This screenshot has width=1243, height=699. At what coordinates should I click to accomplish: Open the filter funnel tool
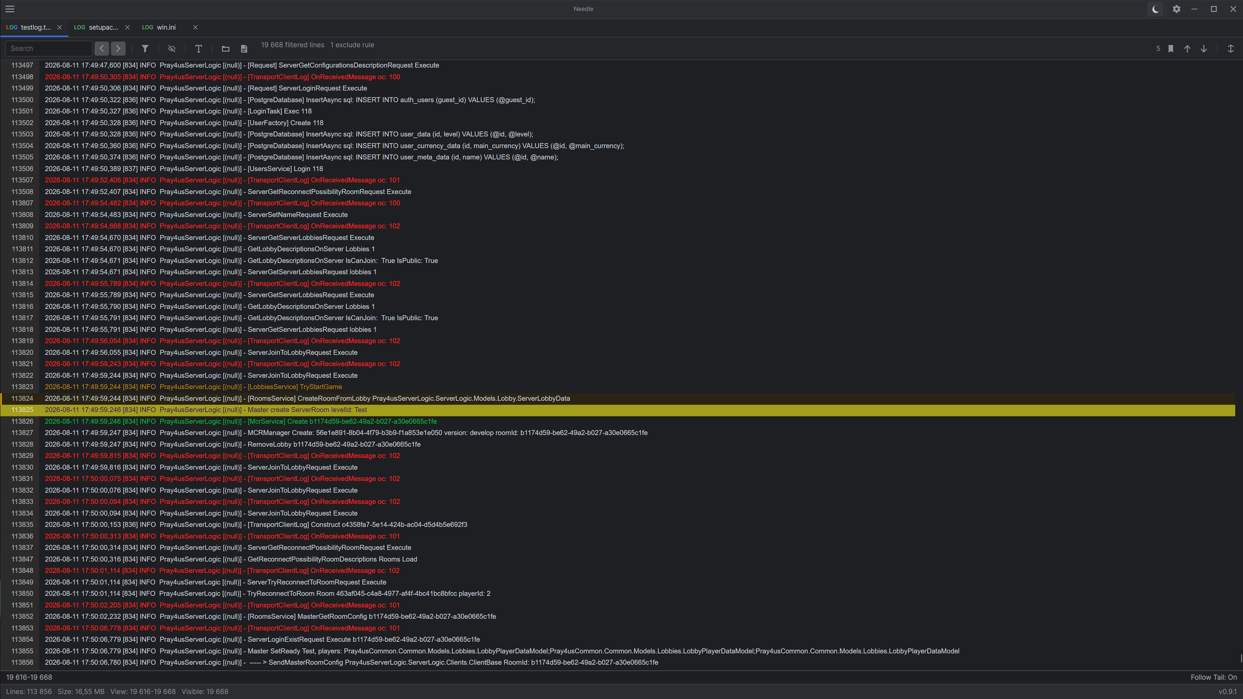coord(145,49)
